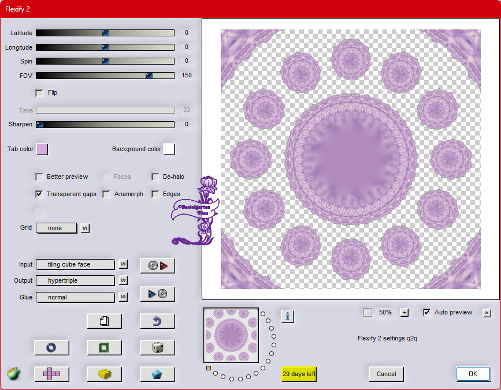The width and height of the screenshot is (501, 390).
Task: Open the info button beside thumbnail
Action: click(288, 316)
